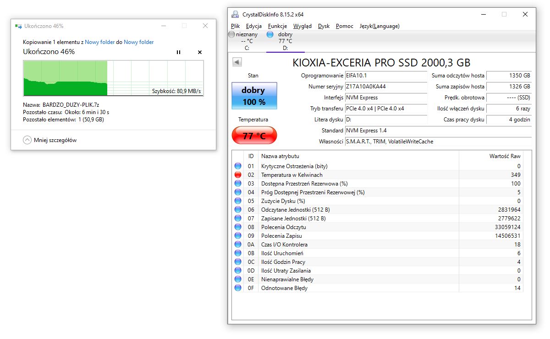Click raw value 2831964 for Odczytane Jednostki

509,210
